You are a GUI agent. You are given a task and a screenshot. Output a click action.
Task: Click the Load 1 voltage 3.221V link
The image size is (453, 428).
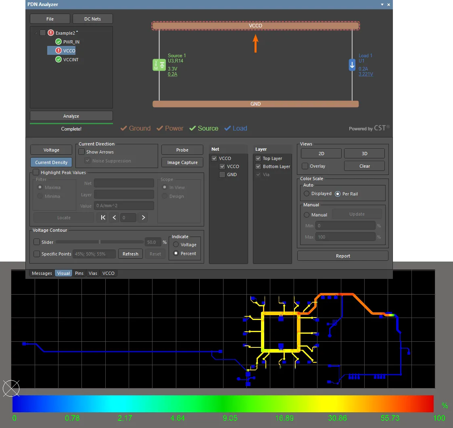coord(366,74)
